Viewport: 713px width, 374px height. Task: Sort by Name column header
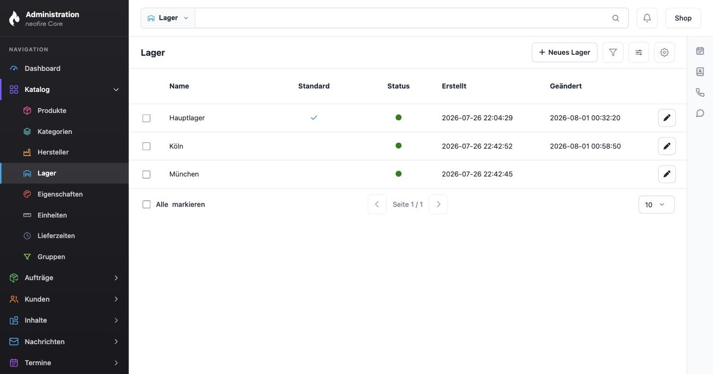(x=179, y=86)
